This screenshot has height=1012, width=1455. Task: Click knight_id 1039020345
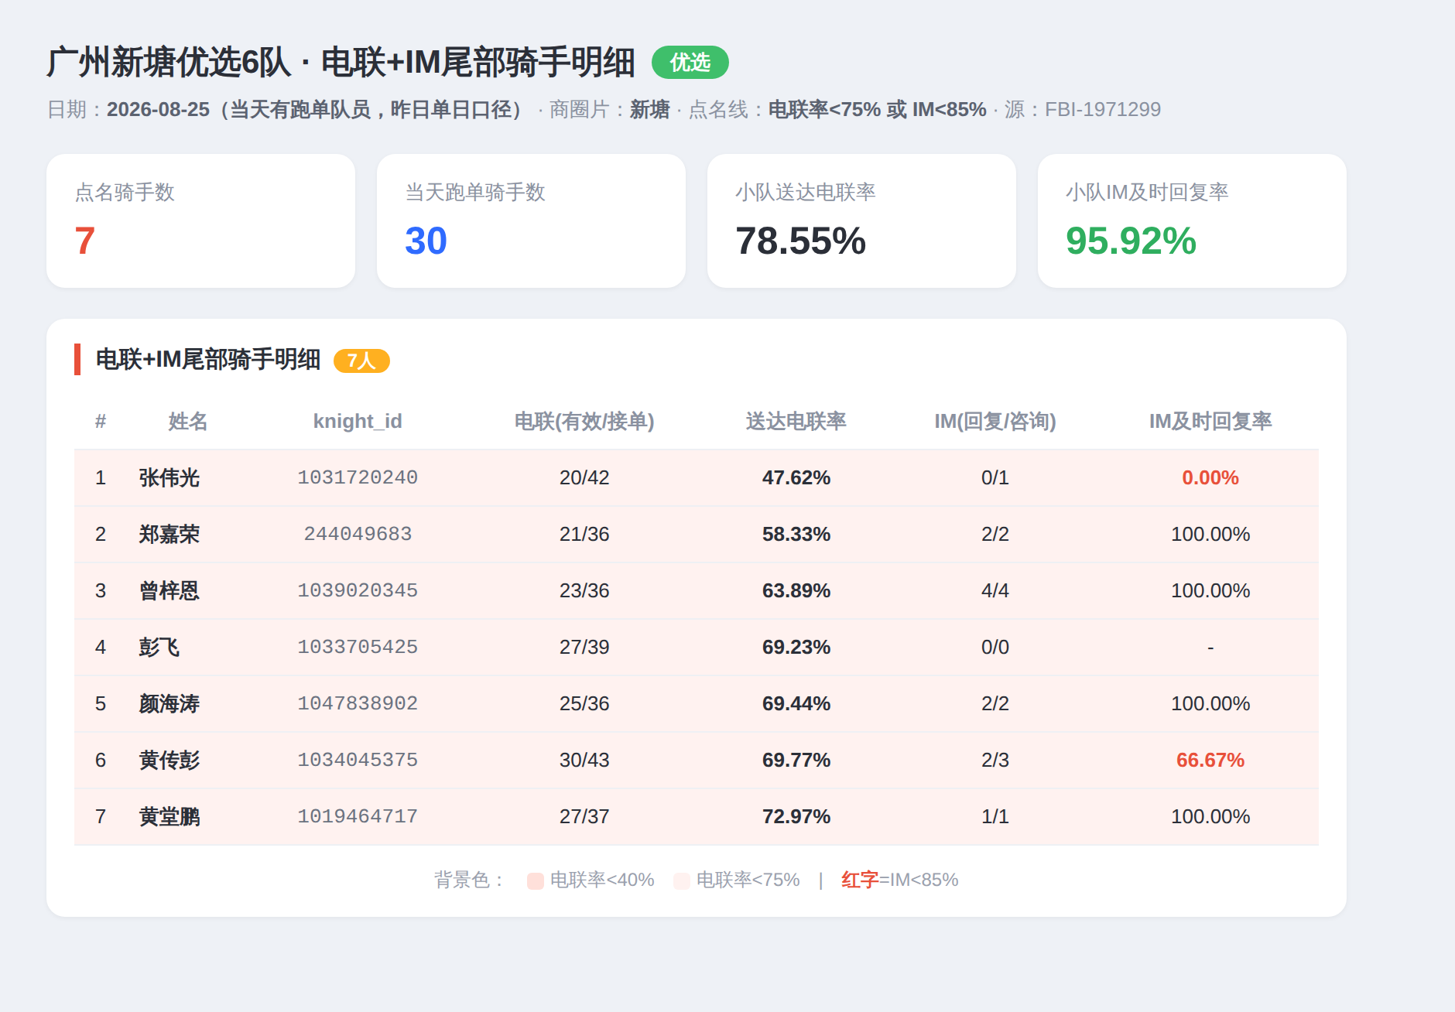(358, 590)
